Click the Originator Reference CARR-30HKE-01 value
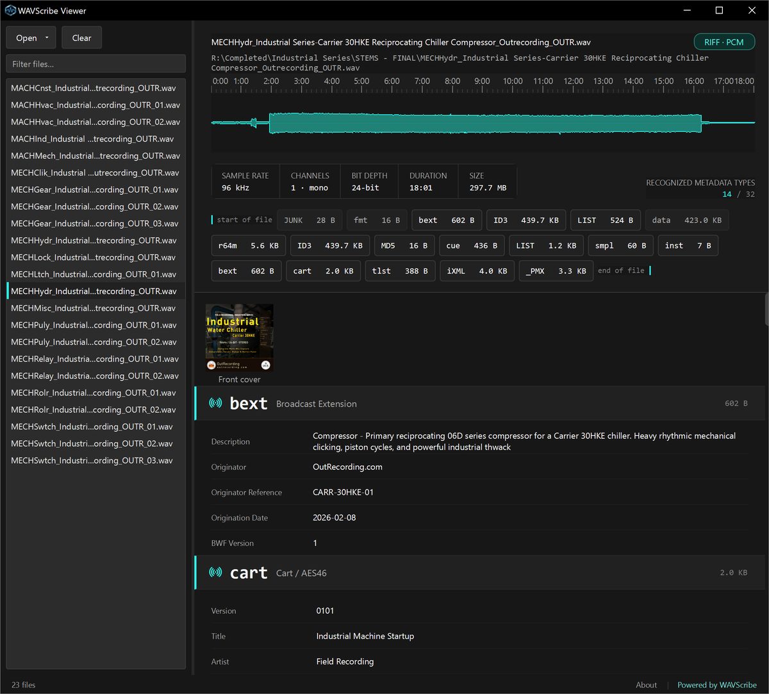The image size is (769, 694). 343,492
